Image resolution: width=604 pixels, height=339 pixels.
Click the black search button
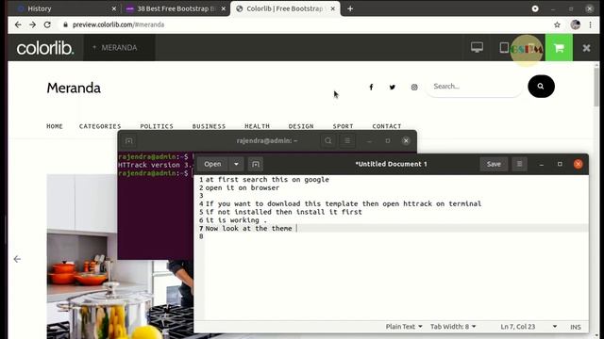pyautogui.click(x=541, y=86)
